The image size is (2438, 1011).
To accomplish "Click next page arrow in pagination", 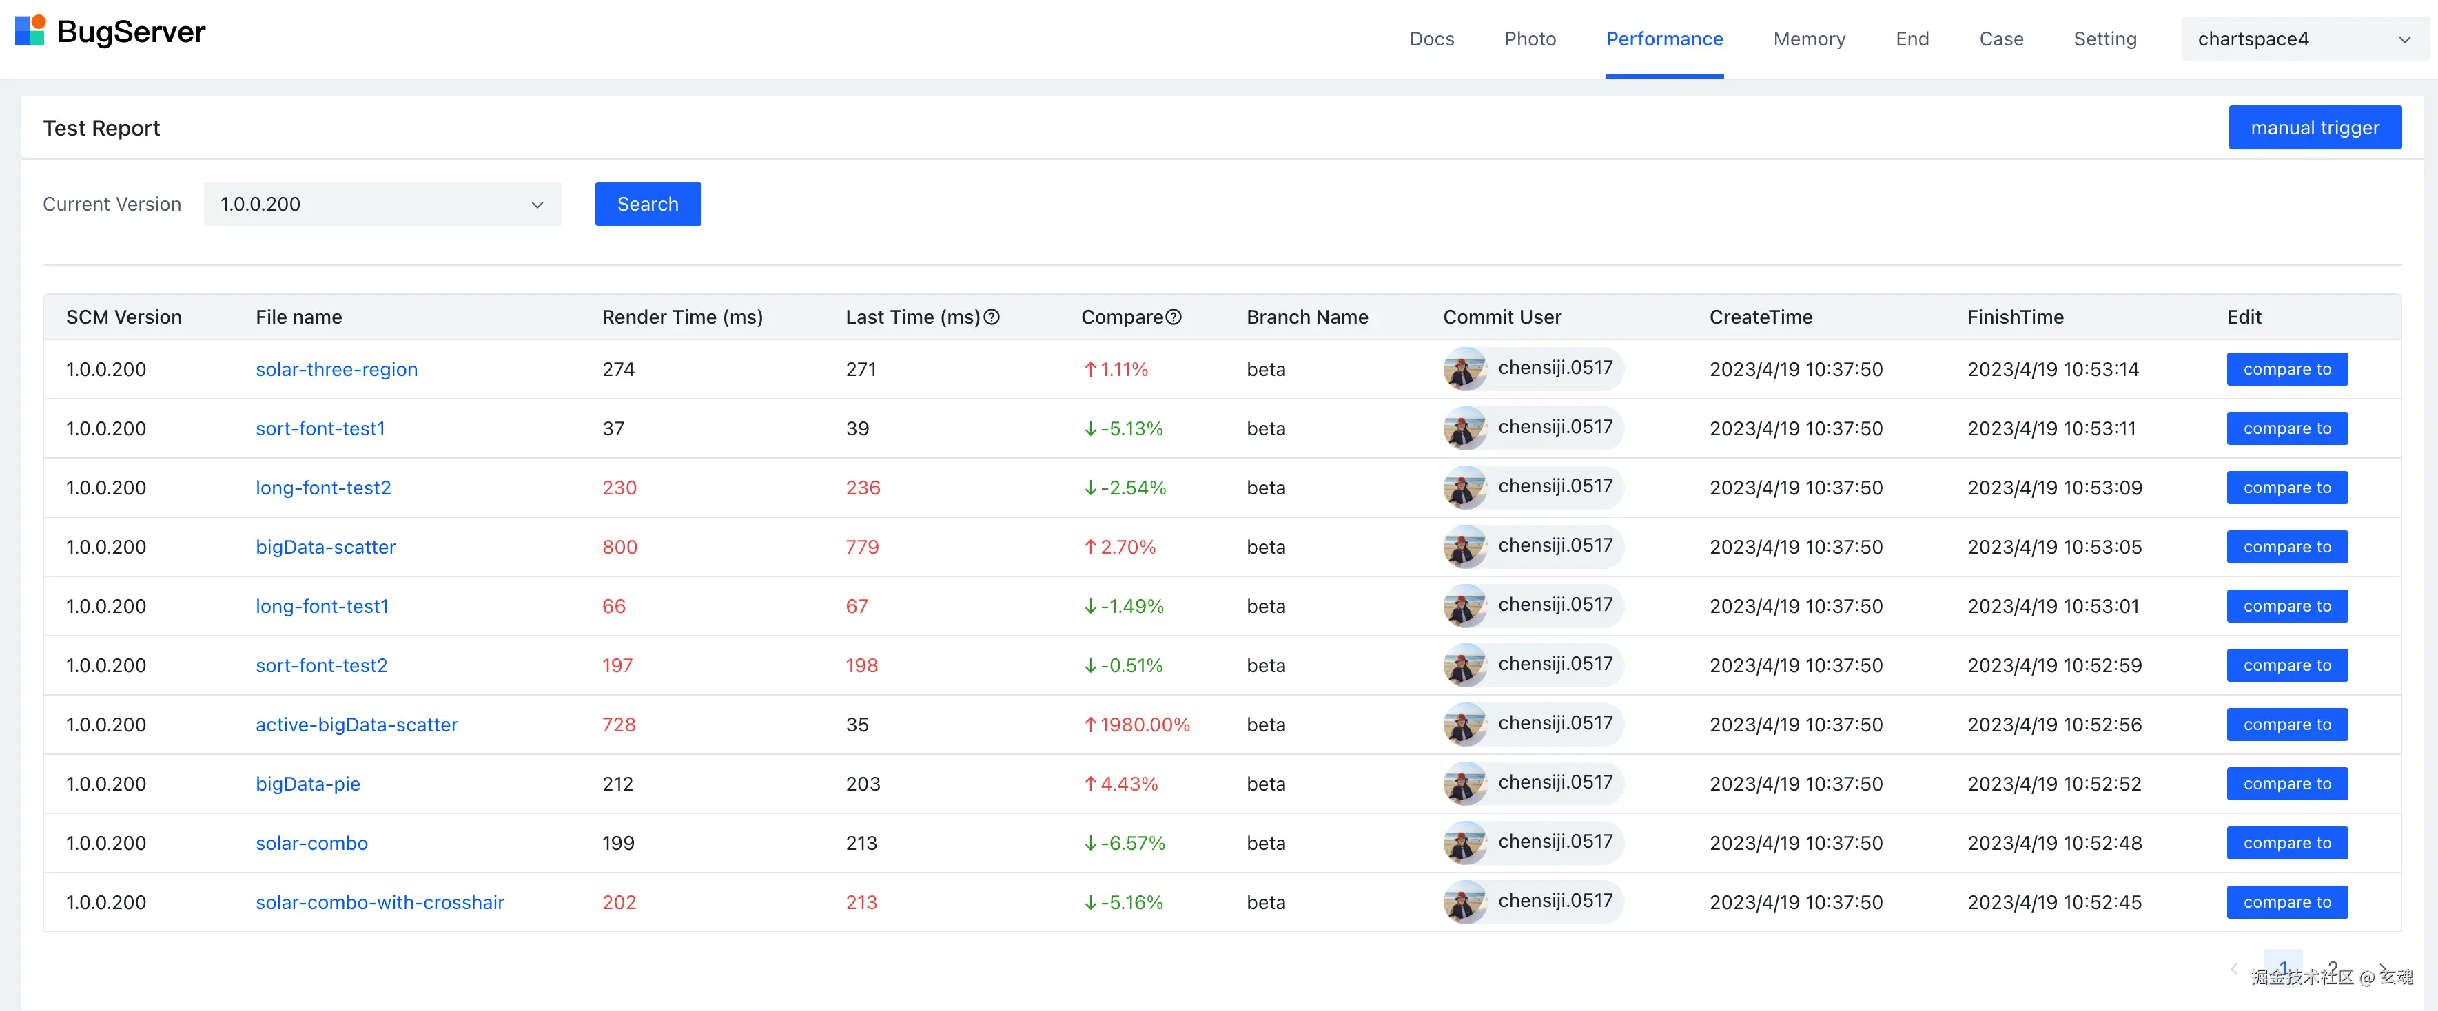I will point(2382,968).
